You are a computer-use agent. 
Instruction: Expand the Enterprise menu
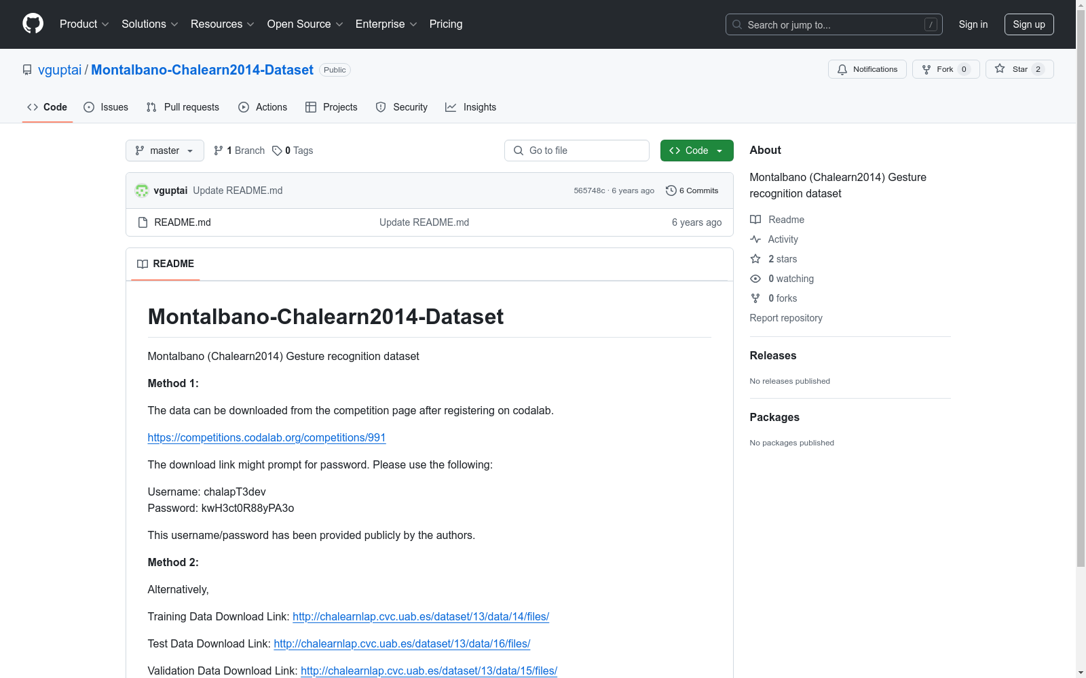[x=386, y=24]
